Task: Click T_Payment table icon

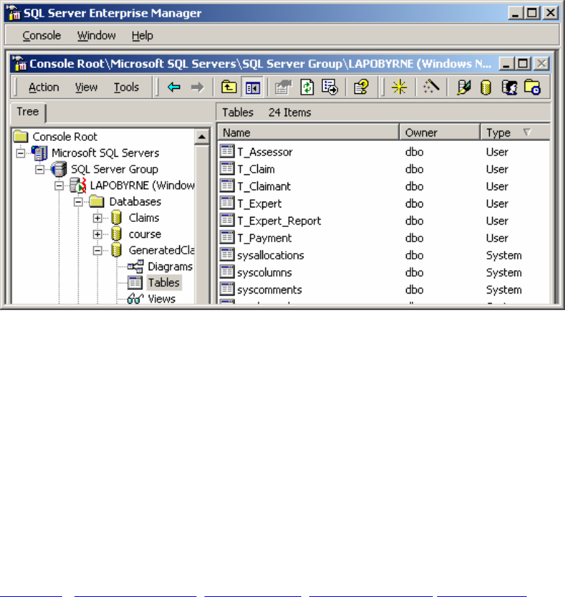Action: click(x=227, y=238)
